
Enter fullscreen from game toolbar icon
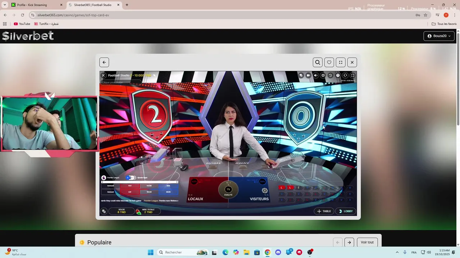[353, 75]
